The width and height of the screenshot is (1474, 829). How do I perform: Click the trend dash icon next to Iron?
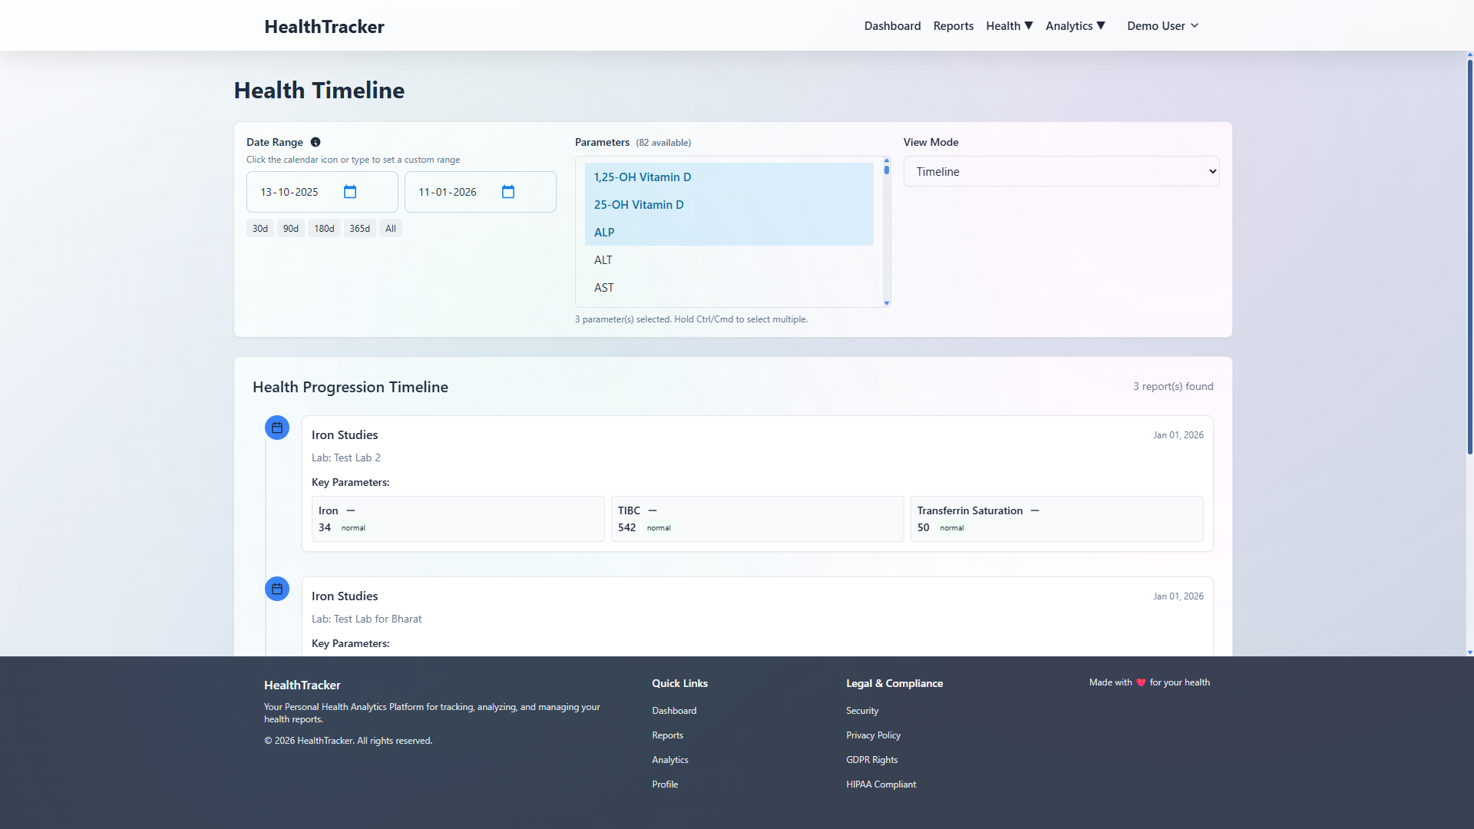[x=350, y=510]
